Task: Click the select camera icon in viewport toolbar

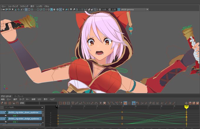Action: (4, 10)
